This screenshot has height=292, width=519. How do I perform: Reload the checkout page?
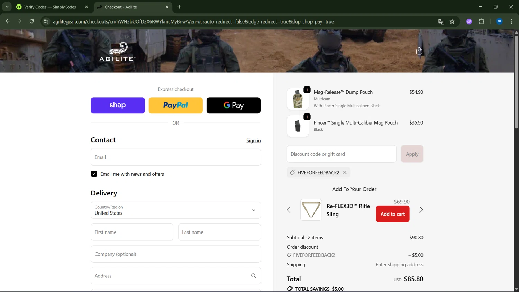coord(32,21)
